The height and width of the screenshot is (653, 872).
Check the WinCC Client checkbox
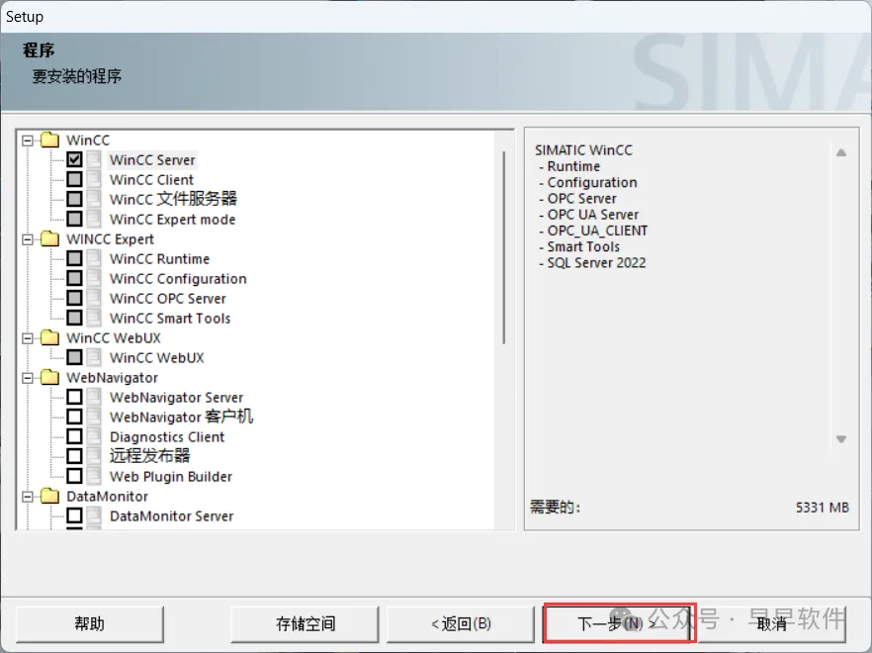click(74, 179)
